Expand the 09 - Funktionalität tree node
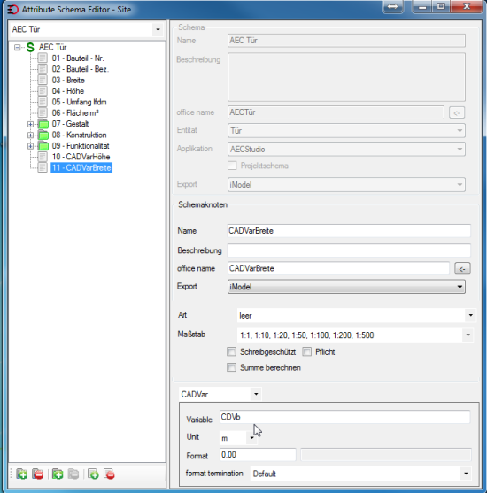The image size is (487, 493). pos(30,146)
